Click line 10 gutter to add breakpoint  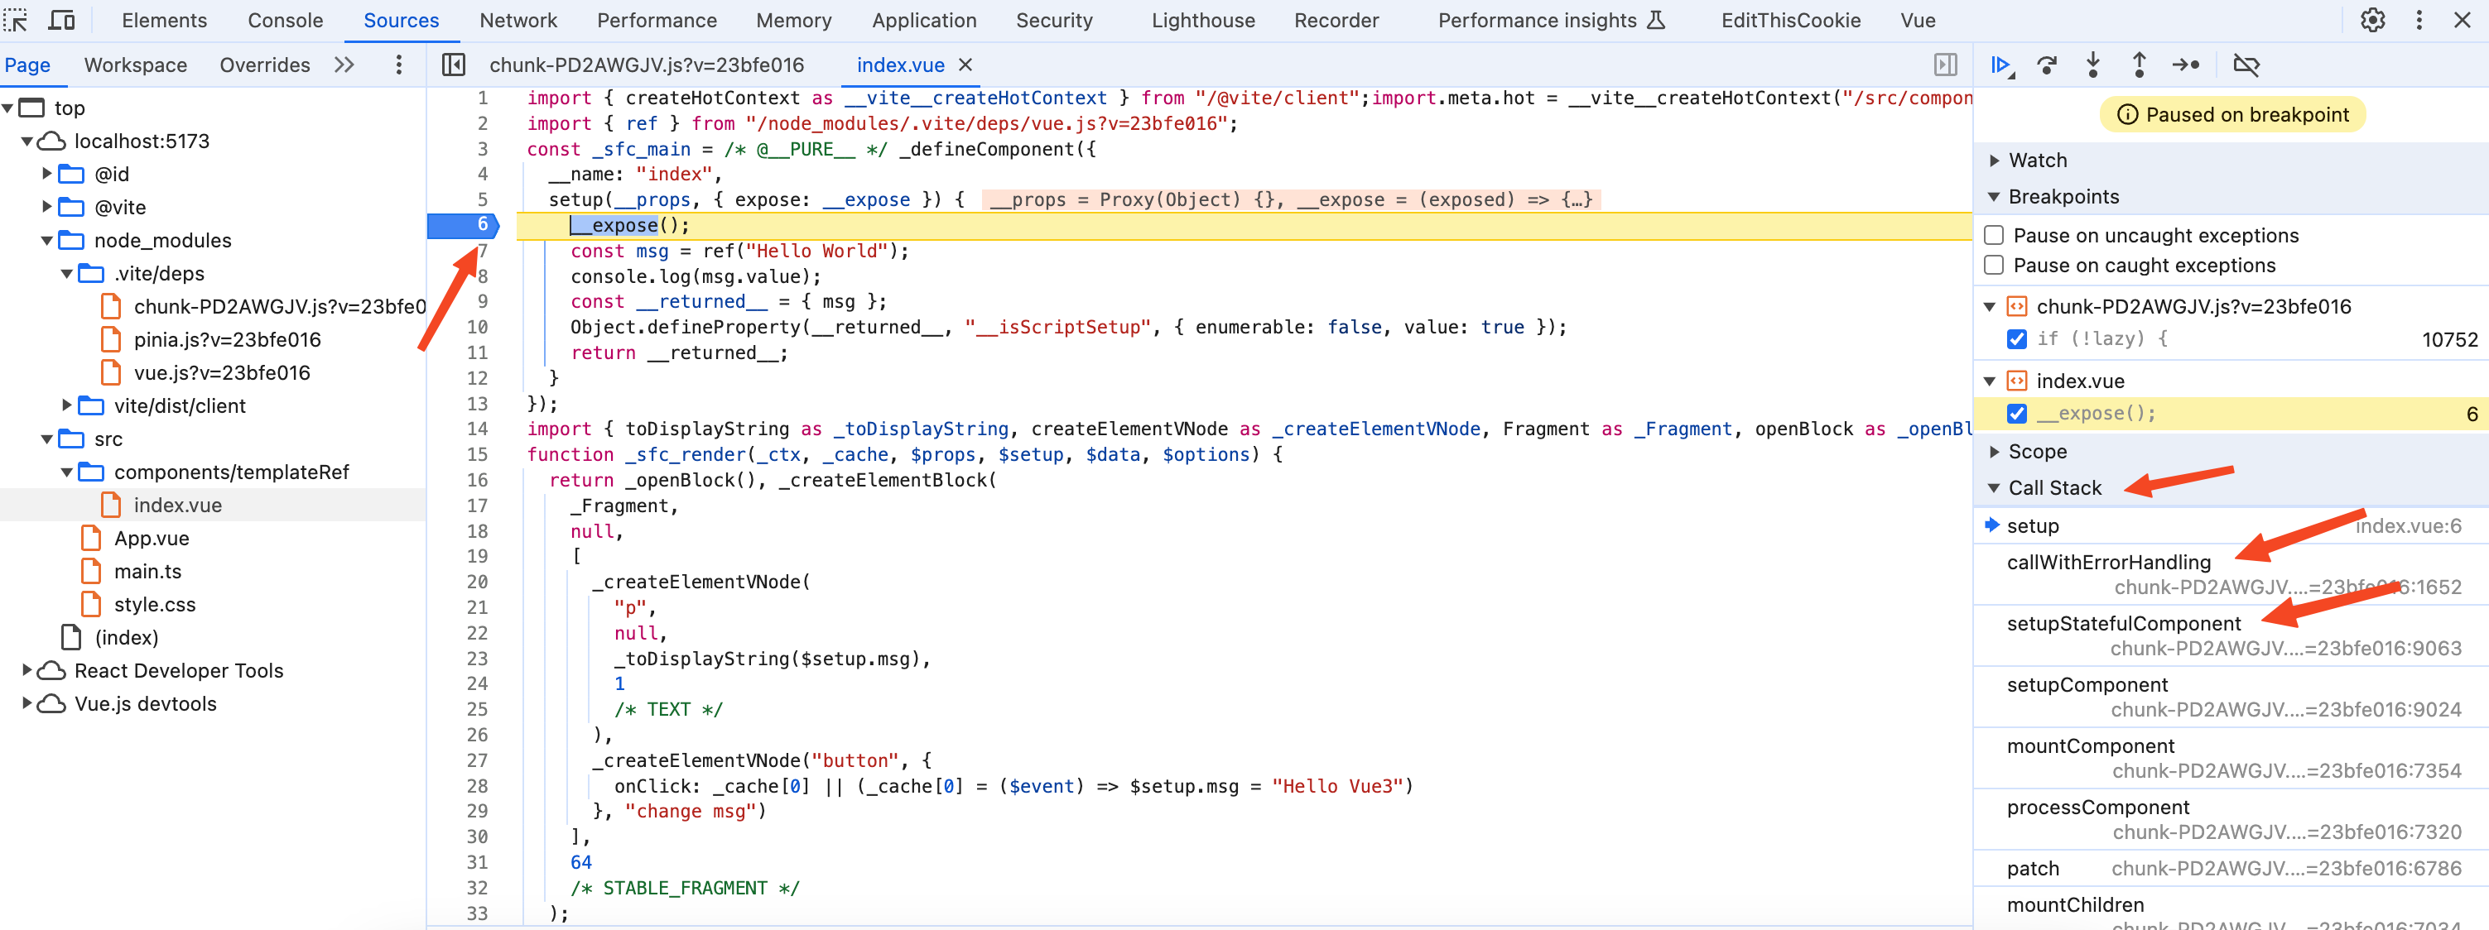477,327
